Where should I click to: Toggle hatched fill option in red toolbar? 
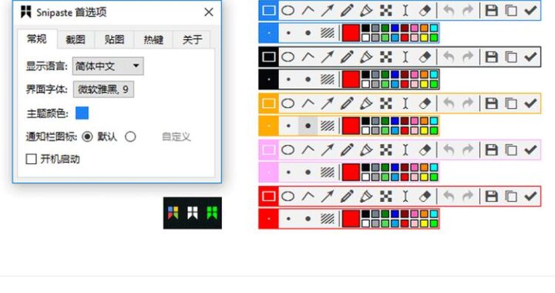tap(328, 219)
